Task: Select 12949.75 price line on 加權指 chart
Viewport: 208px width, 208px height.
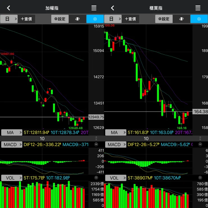Action: click(x=96, y=117)
